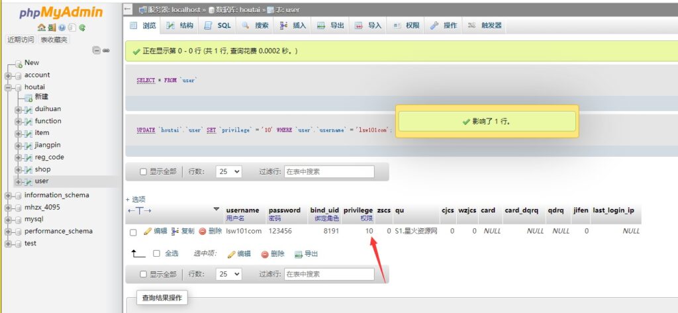The height and width of the screenshot is (313, 678).
Task: Click the jiangpin table icon
Action: click(x=28, y=146)
